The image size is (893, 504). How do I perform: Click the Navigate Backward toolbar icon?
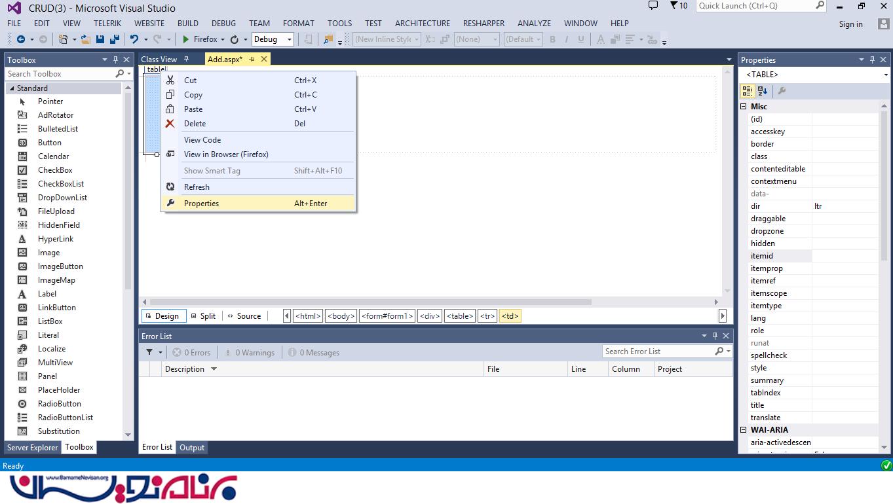click(21, 39)
